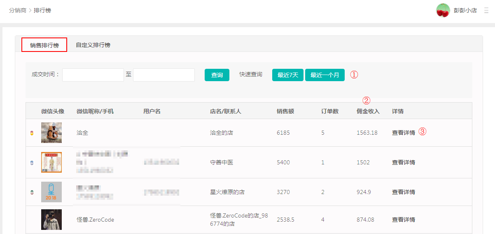This screenshot has height=234, width=495.
Task: Open 守善中医 row's avatar thumbnail
Action: pyautogui.click(x=51, y=162)
